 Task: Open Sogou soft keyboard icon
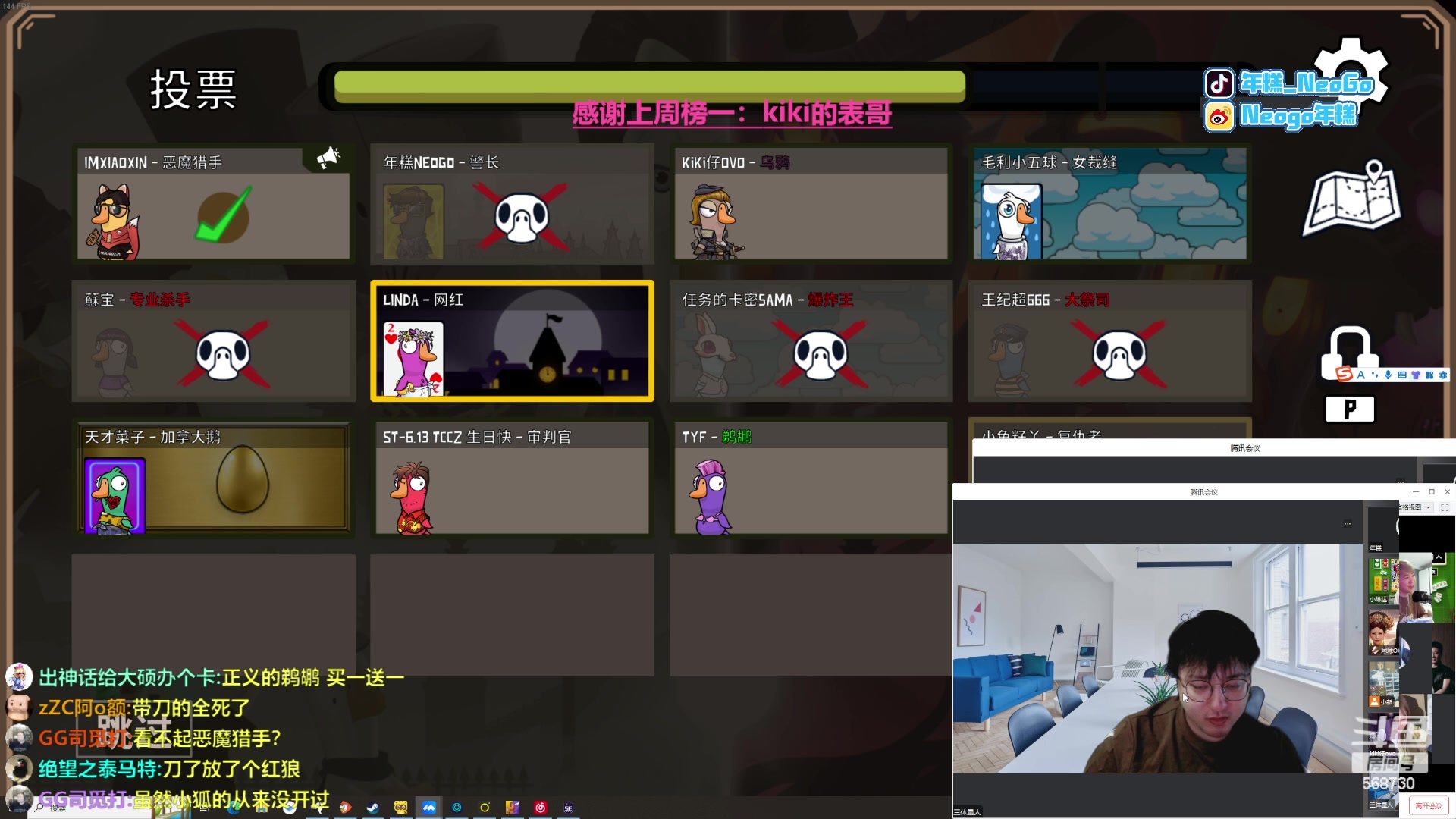tap(1402, 375)
